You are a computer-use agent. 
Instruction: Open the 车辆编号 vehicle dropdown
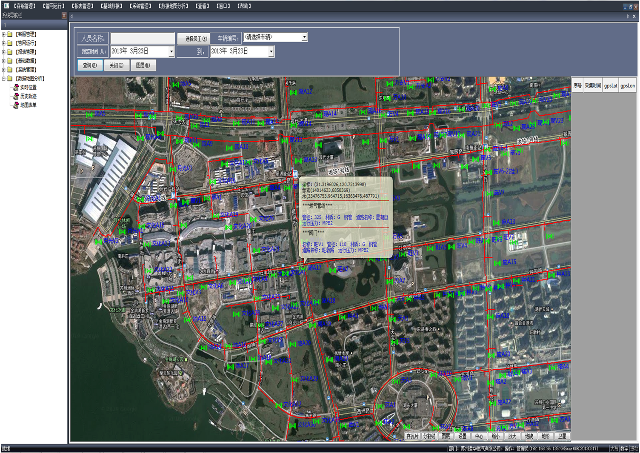(304, 37)
